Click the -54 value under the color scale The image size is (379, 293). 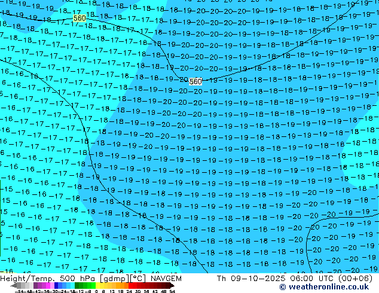(20, 291)
